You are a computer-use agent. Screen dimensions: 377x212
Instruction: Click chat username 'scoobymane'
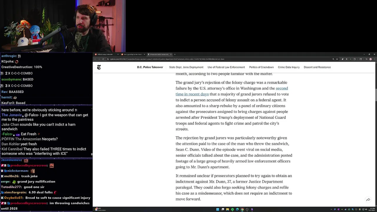11,79
